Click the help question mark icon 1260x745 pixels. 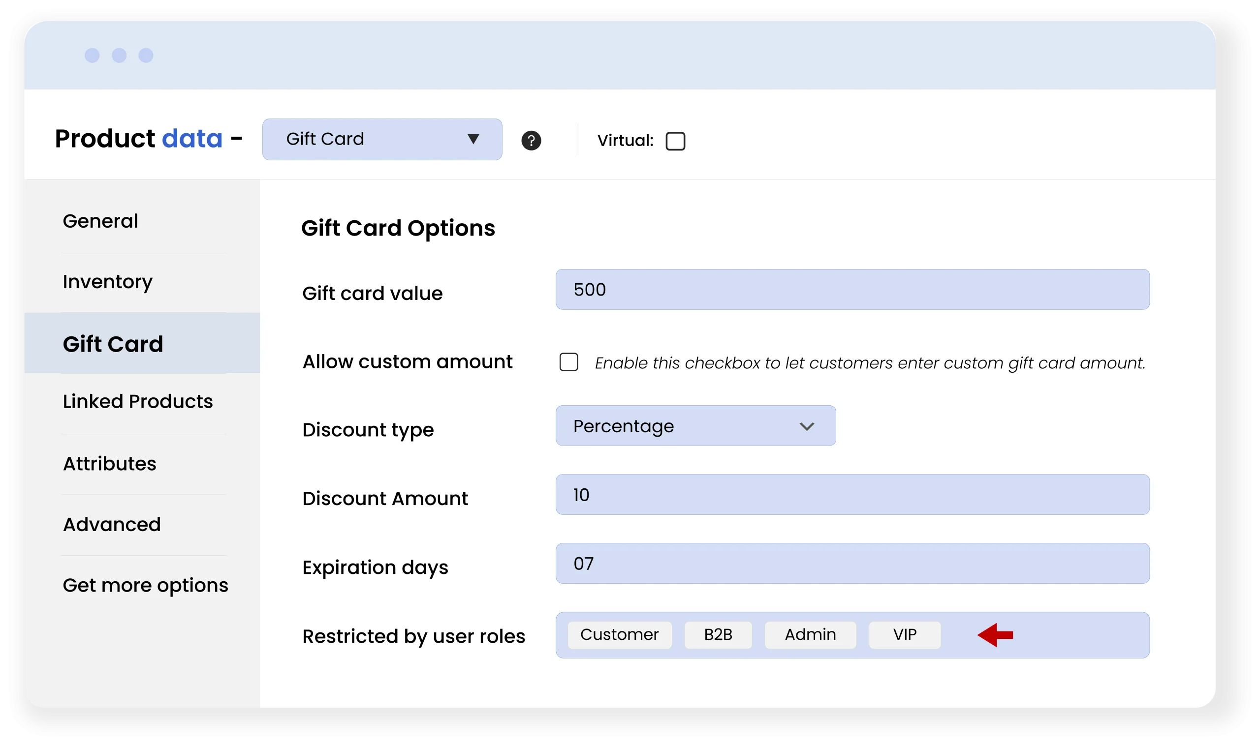point(531,141)
